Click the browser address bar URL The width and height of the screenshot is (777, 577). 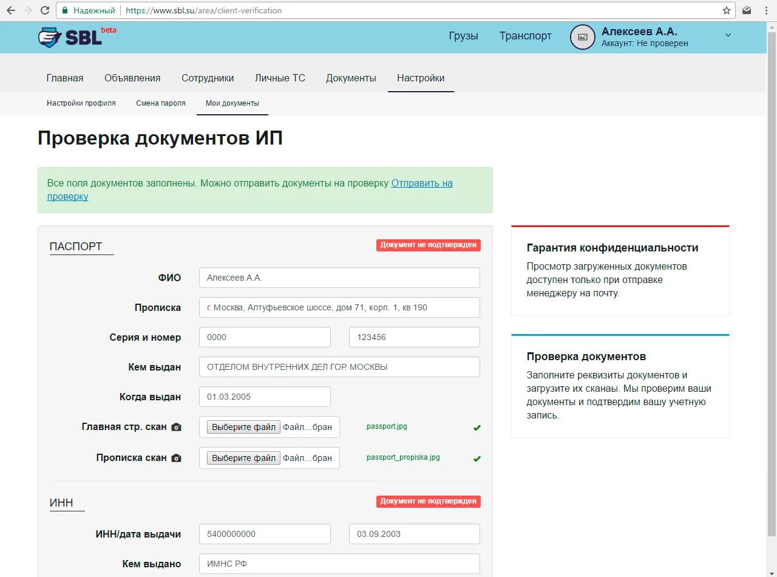203,10
